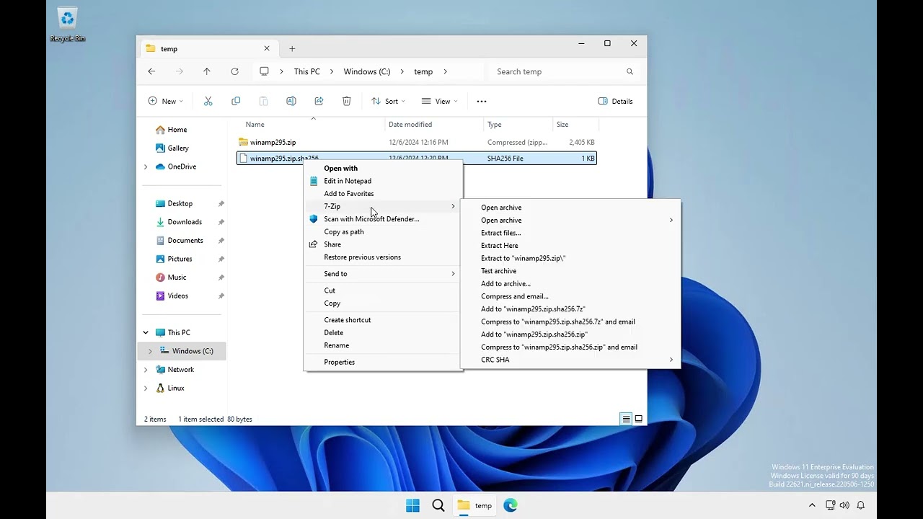Select Rename in context menu
This screenshot has height=519, width=923.
click(383, 345)
